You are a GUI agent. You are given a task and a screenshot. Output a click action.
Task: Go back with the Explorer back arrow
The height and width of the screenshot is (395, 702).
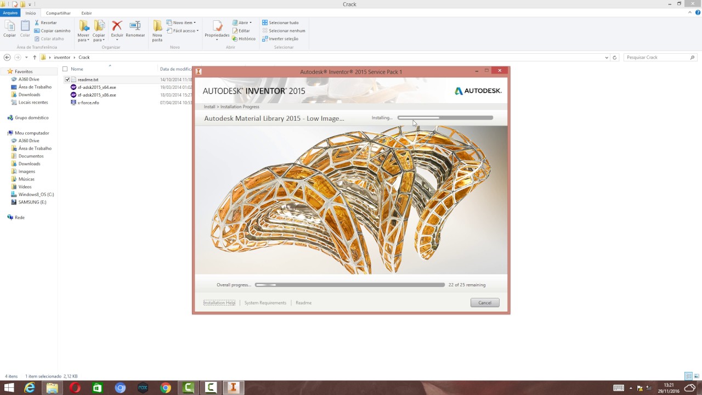[x=7, y=57]
